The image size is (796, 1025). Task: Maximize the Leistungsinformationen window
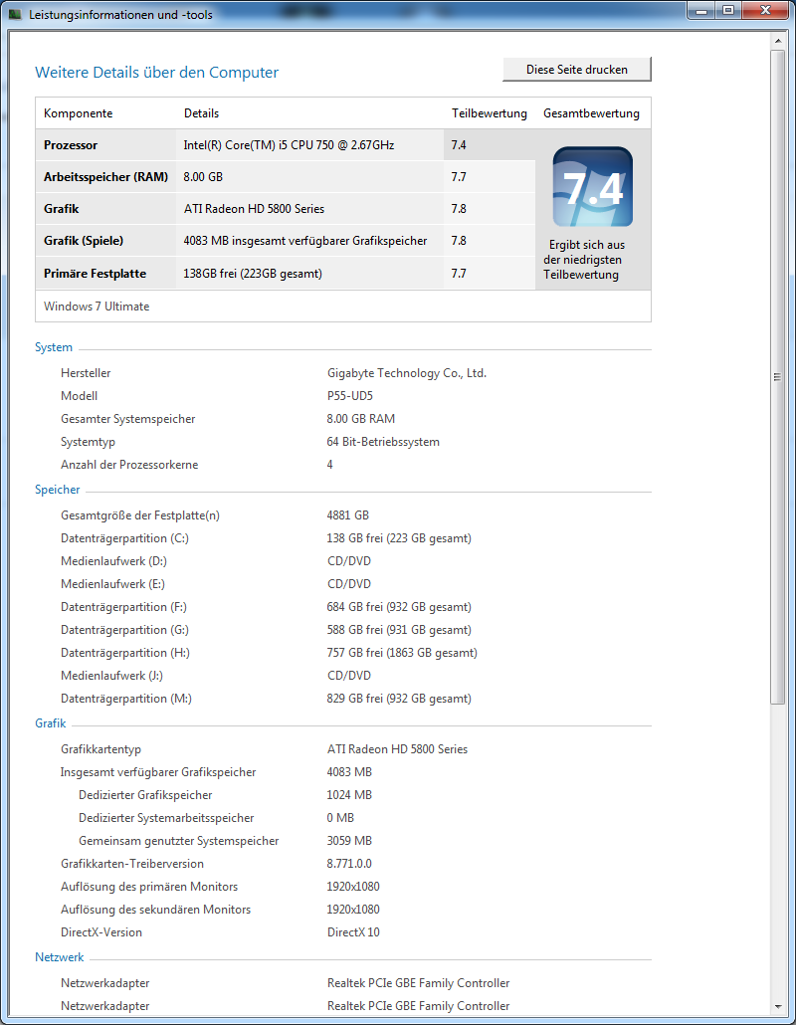[x=728, y=11]
